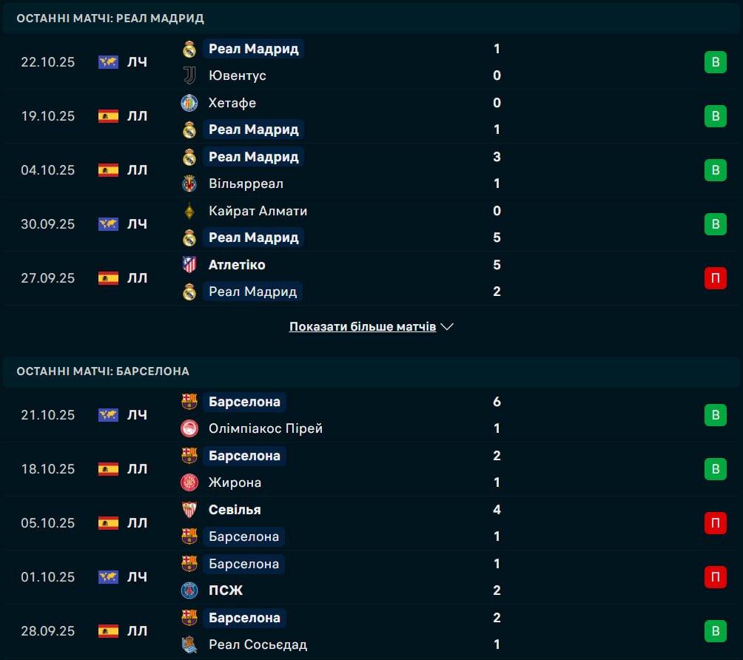The height and width of the screenshot is (660, 743).
Task: Click green В badge for Ювентус match
Action: pos(715,62)
